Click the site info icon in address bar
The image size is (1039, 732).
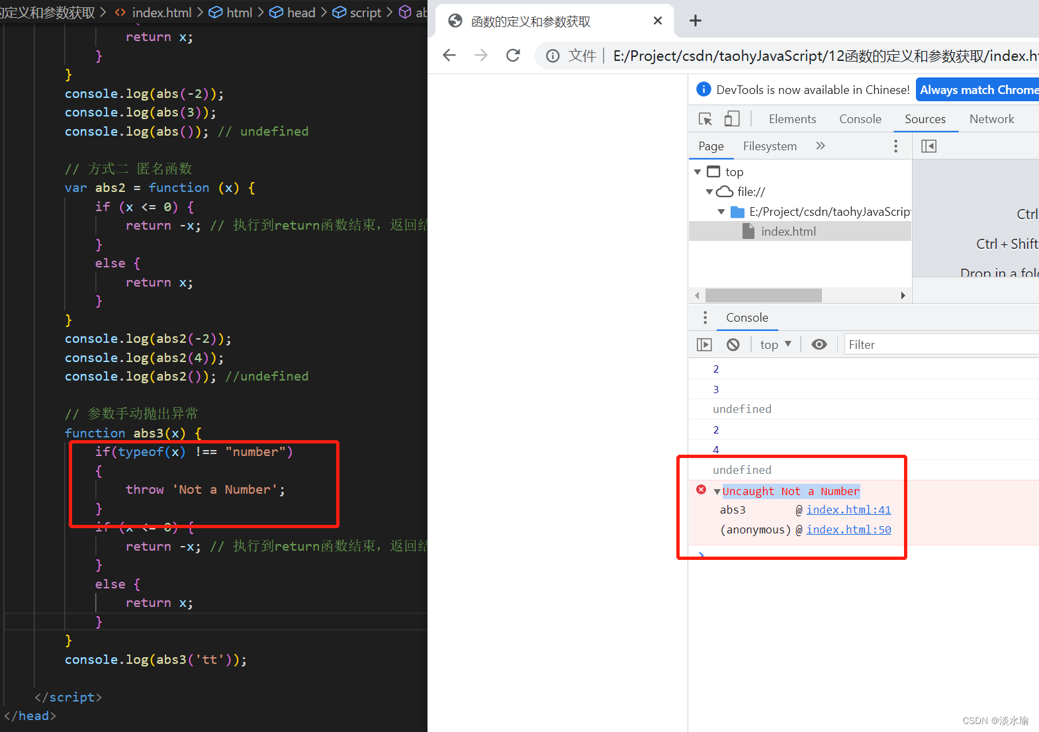click(x=553, y=56)
